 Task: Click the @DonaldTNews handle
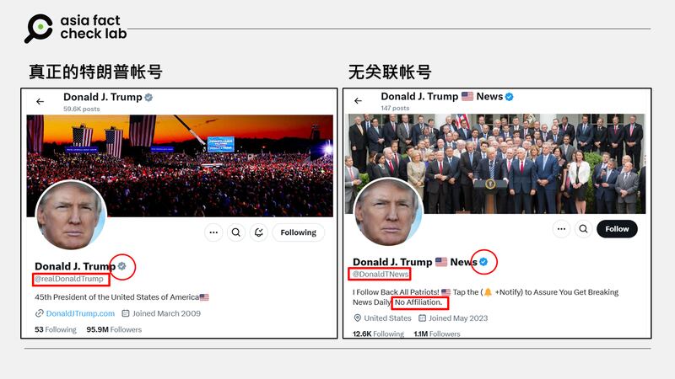click(x=381, y=274)
